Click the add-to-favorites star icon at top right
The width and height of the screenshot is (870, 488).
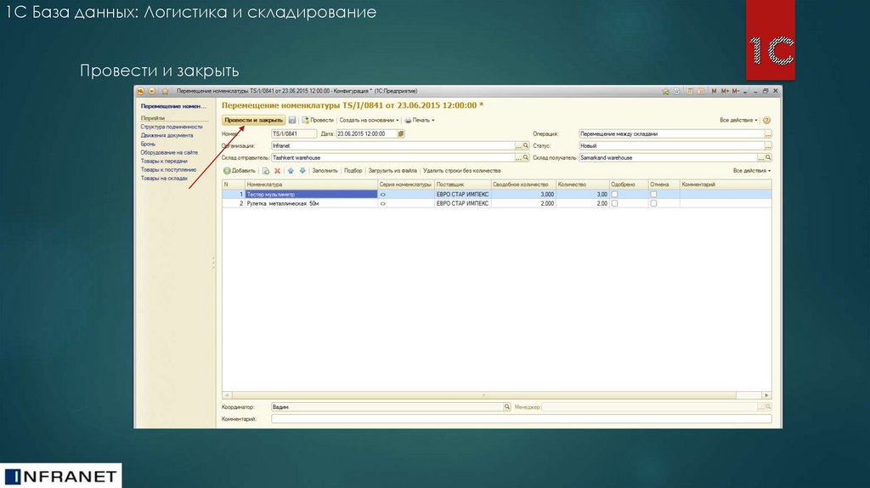click(x=665, y=91)
